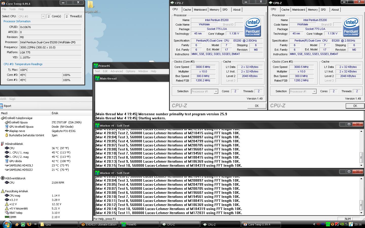The width and height of the screenshot is (365, 228).
Task: Select the Hűtőventilátorok fan icon
Action: pyautogui.click(x=3, y=178)
